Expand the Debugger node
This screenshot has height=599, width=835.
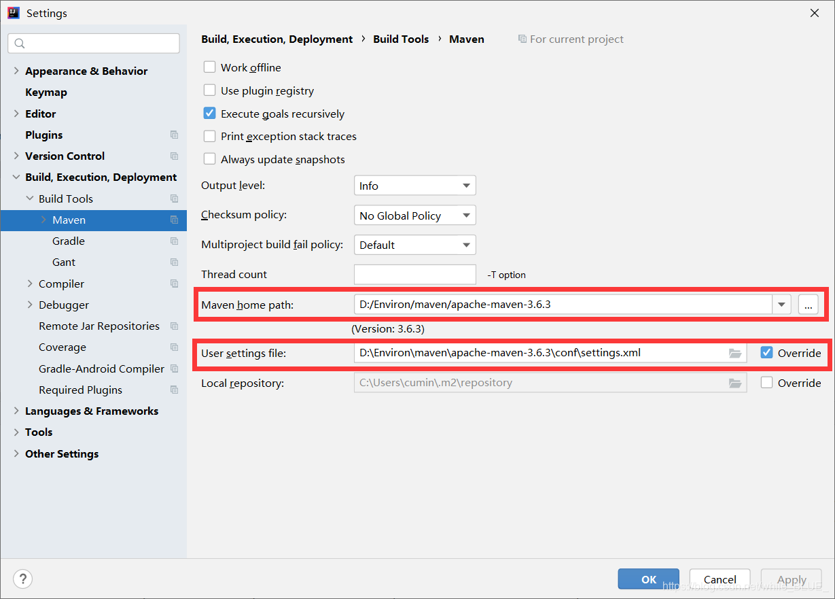pyautogui.click(x=30, y=305)
